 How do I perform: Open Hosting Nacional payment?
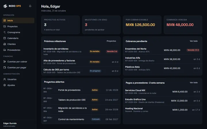tap(162, 110)
